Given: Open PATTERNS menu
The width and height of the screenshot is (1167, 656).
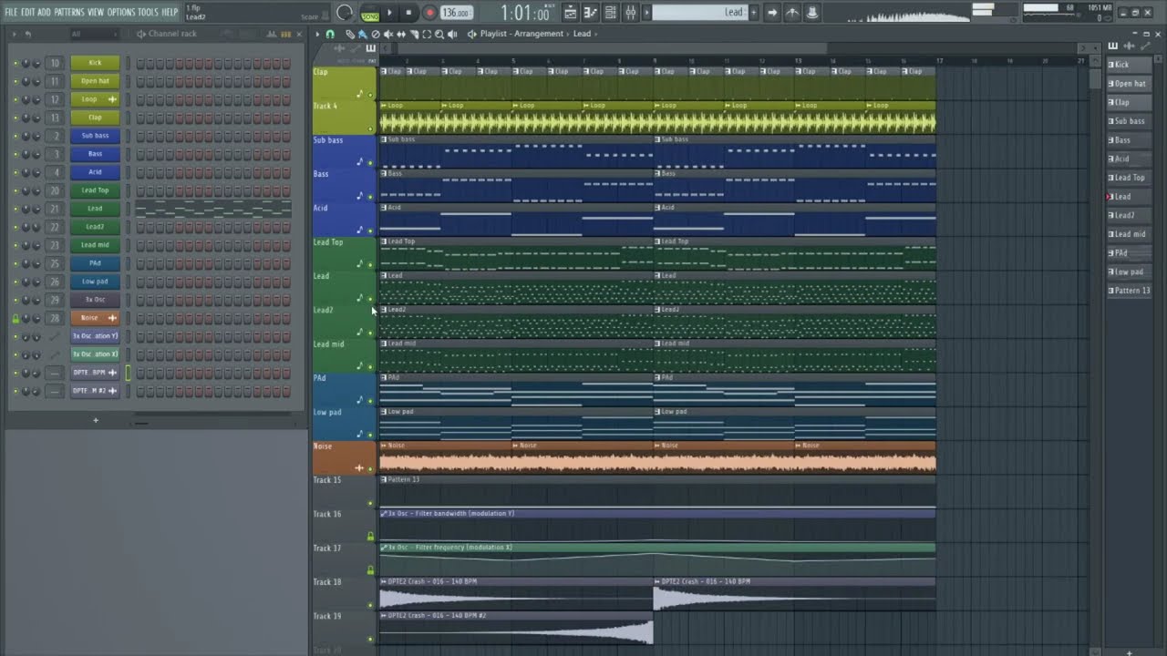Looking at the screenshot, I should point(69,12).
